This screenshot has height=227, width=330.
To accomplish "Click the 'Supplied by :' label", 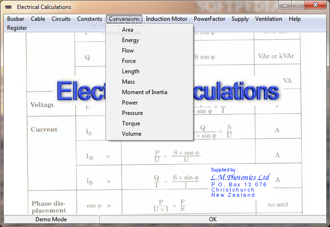I will point(225,170).
